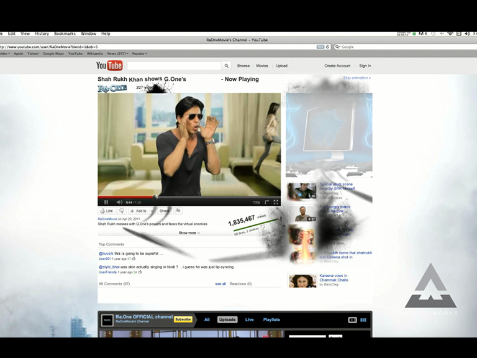477x358 pixels.
Task: Click the @iluvsrk username link
Action: [106, 254]
